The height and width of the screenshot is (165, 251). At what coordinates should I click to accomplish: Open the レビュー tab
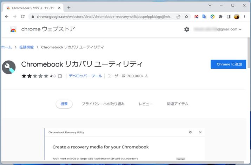(146, 104)
